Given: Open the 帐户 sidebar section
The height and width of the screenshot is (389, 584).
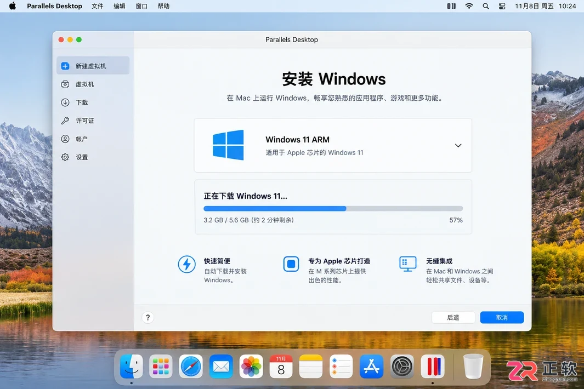Looking at the screenshot, I should point(93,139).
